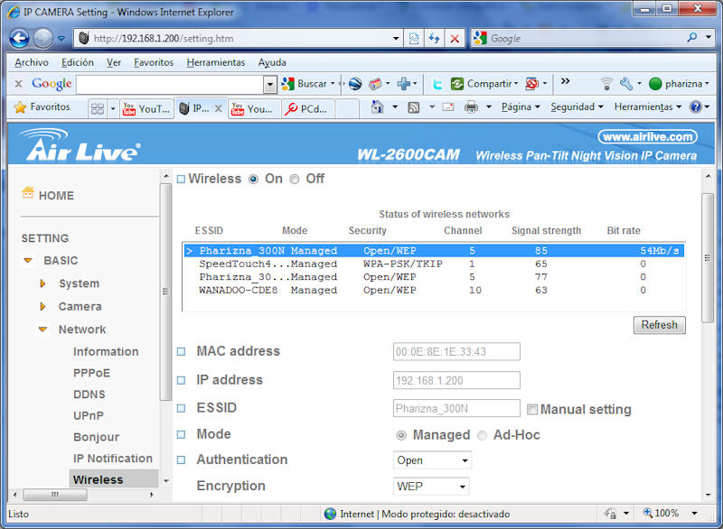
Task: Select the SpeedTouch4 network row
Action: 434,264
